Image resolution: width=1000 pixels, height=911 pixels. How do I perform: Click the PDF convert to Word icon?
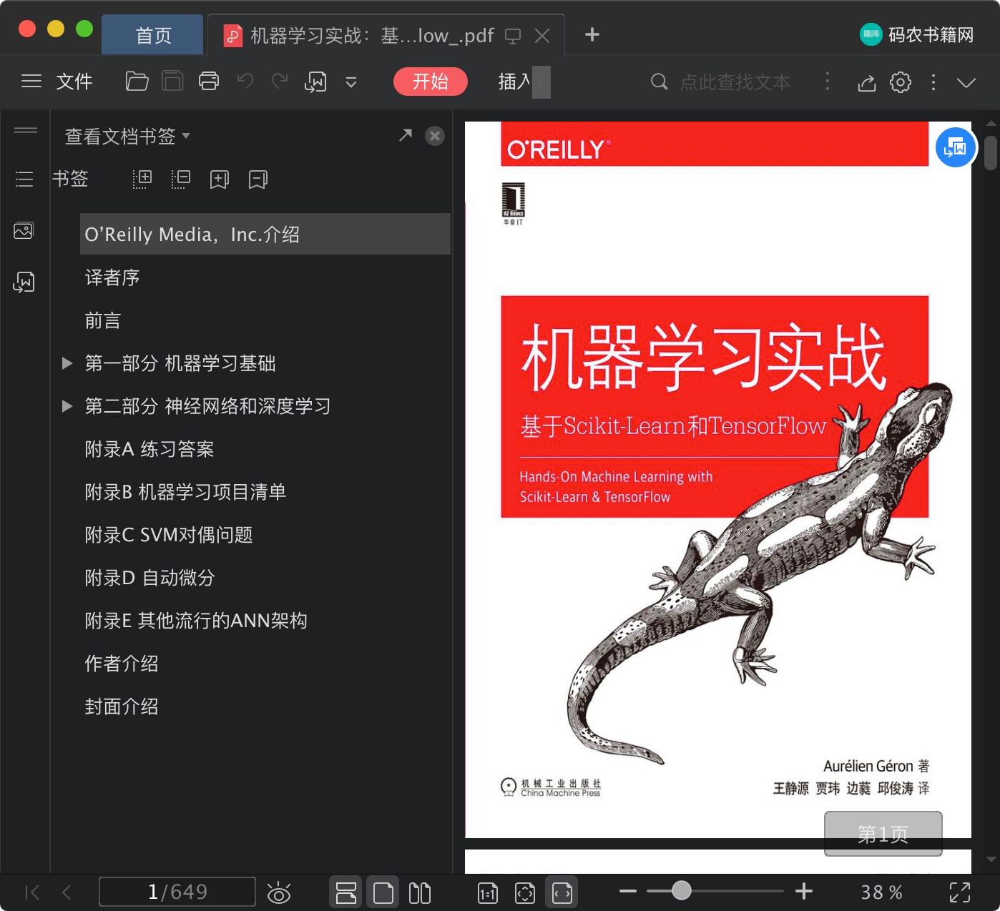315,82
